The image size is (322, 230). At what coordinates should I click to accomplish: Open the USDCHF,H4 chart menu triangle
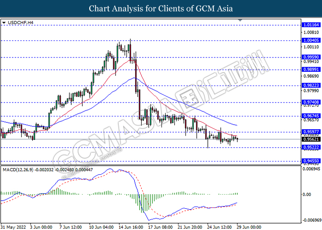tap(4, 23)
